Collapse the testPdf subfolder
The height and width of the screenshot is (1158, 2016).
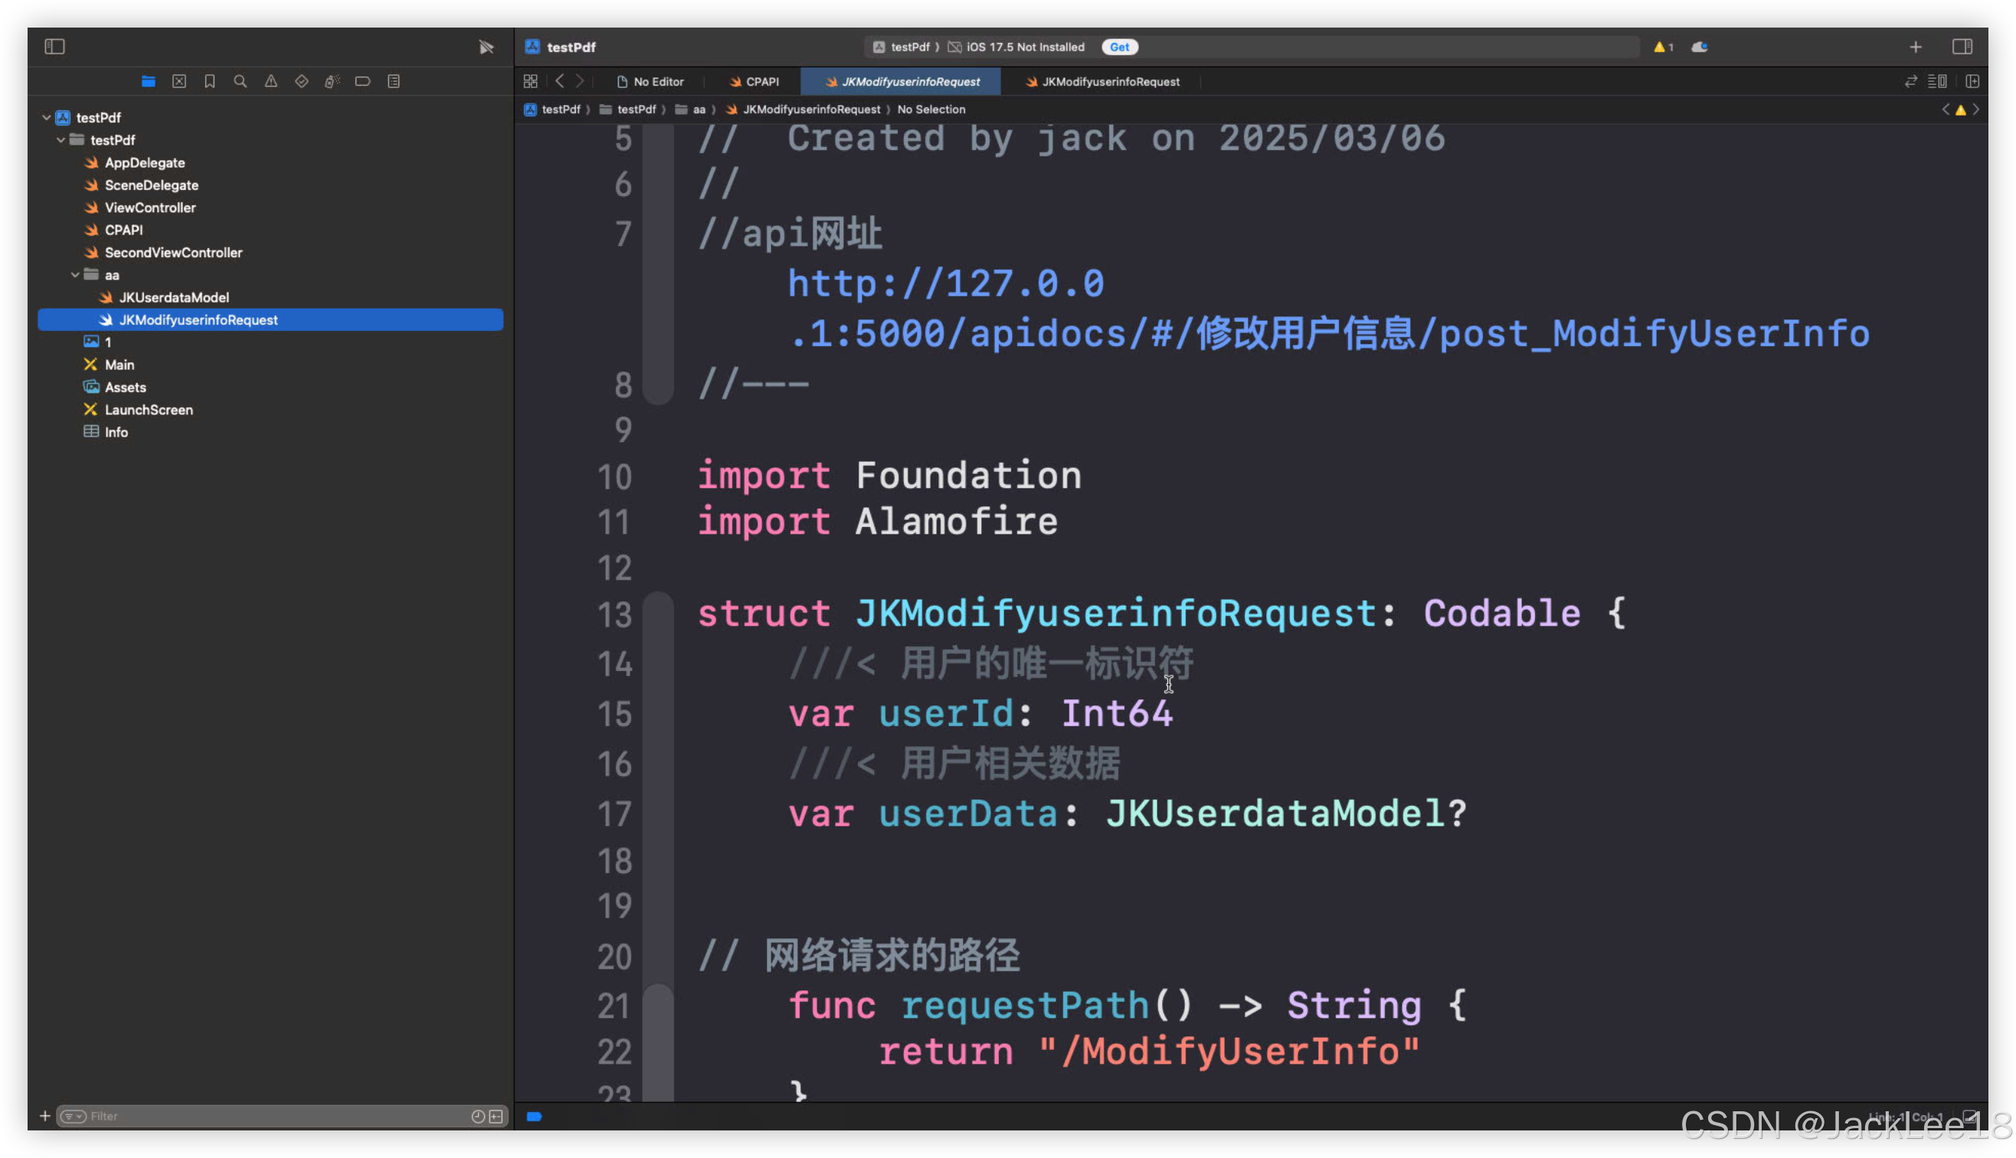[61, 140]
